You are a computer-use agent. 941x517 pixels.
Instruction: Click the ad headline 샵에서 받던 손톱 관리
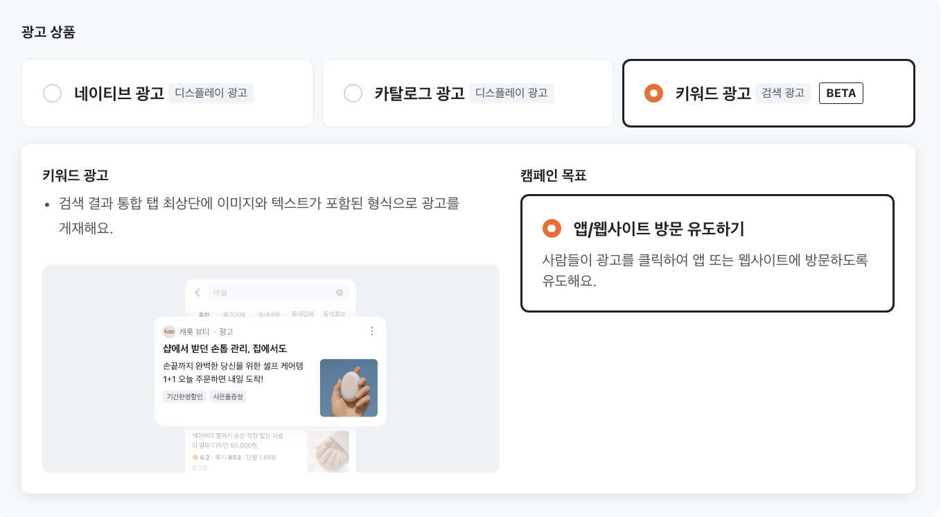coord(225,348)
